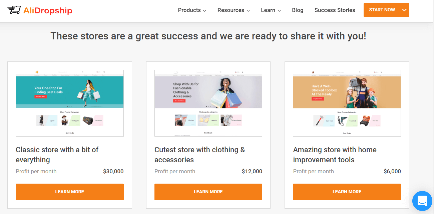Open the live chat bubble icon
This screenshot has height=214, width=434.
(x=422, y=201)
